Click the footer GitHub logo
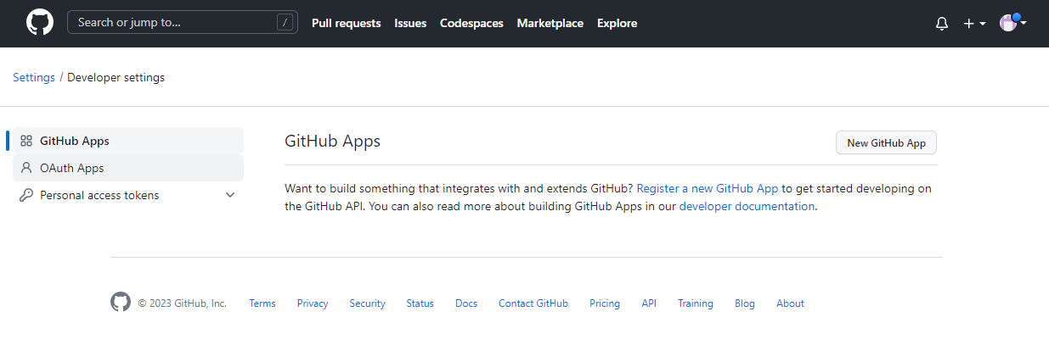Screen dimensions: 1049x345 121,302
